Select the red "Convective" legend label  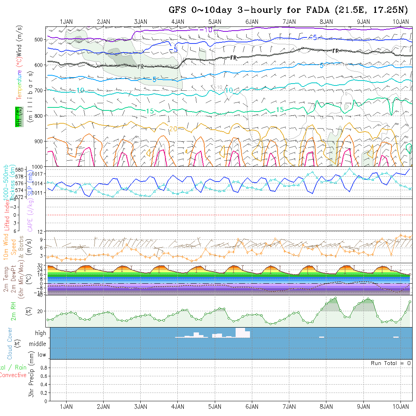[13, 375]
